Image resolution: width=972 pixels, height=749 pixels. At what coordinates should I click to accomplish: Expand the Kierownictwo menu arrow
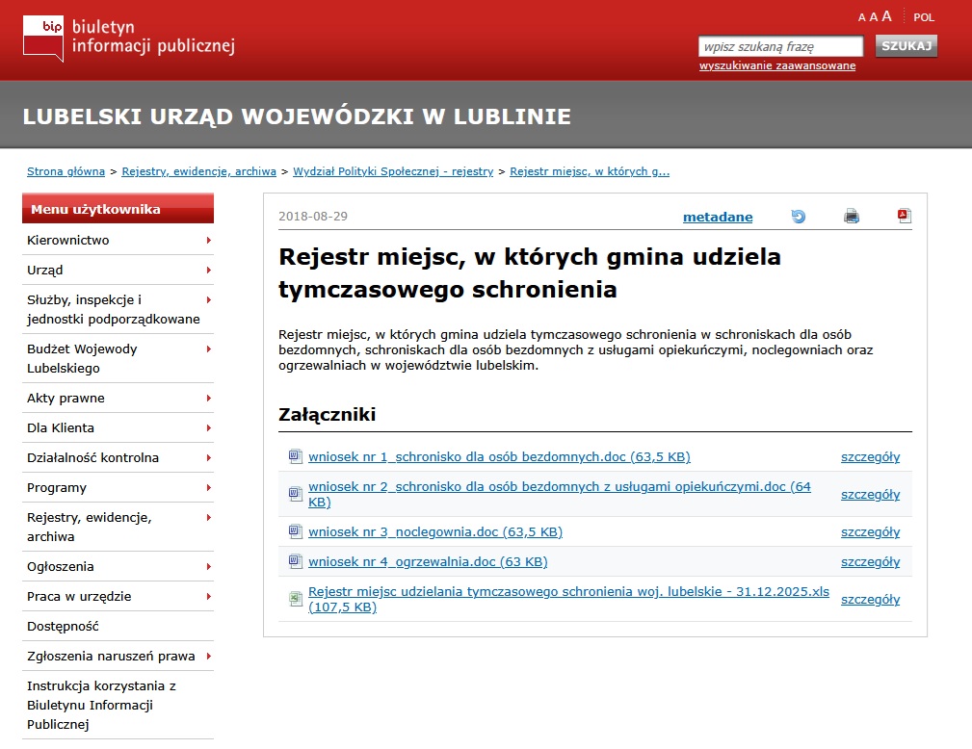coord(208,241)
